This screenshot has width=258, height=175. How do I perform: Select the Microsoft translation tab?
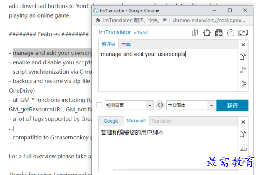click(136, 121)
